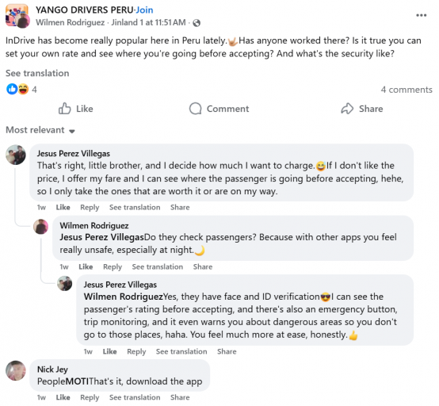Screen dimensions: 439x406
Task: Open Wilmen Rodriguez author profile link
Action: coord(70,22)
